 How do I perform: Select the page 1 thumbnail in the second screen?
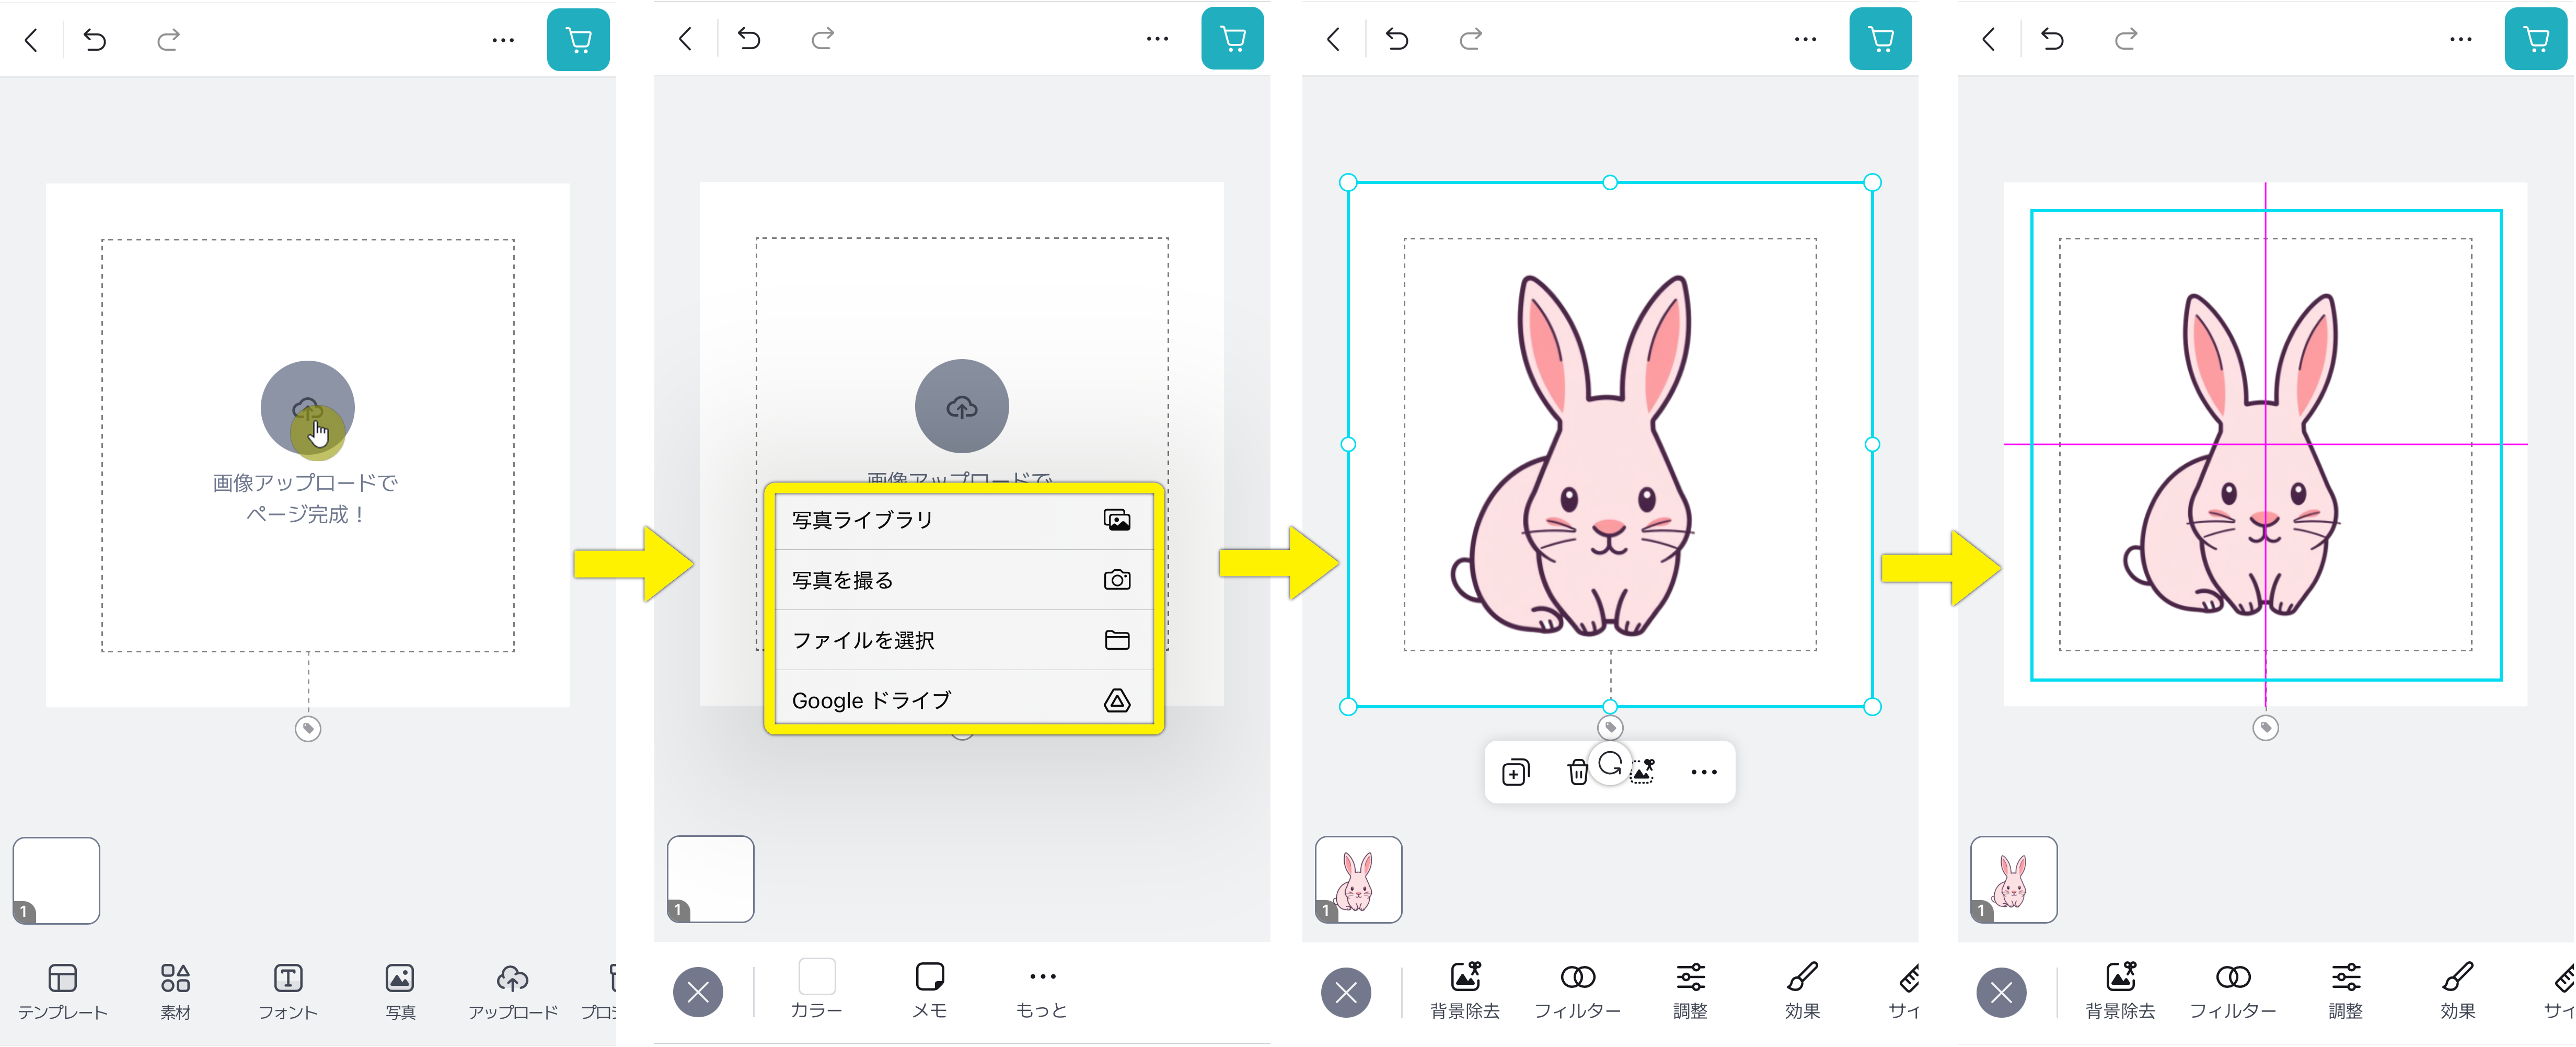pyautogui.click(x=710, y=879)
